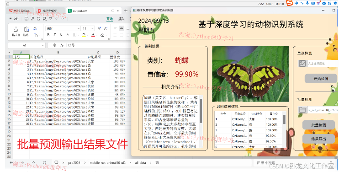Open the eraser clear dropdown arrow
The height and width of the screenshot is (172, 339).
[x=106, y=35]
